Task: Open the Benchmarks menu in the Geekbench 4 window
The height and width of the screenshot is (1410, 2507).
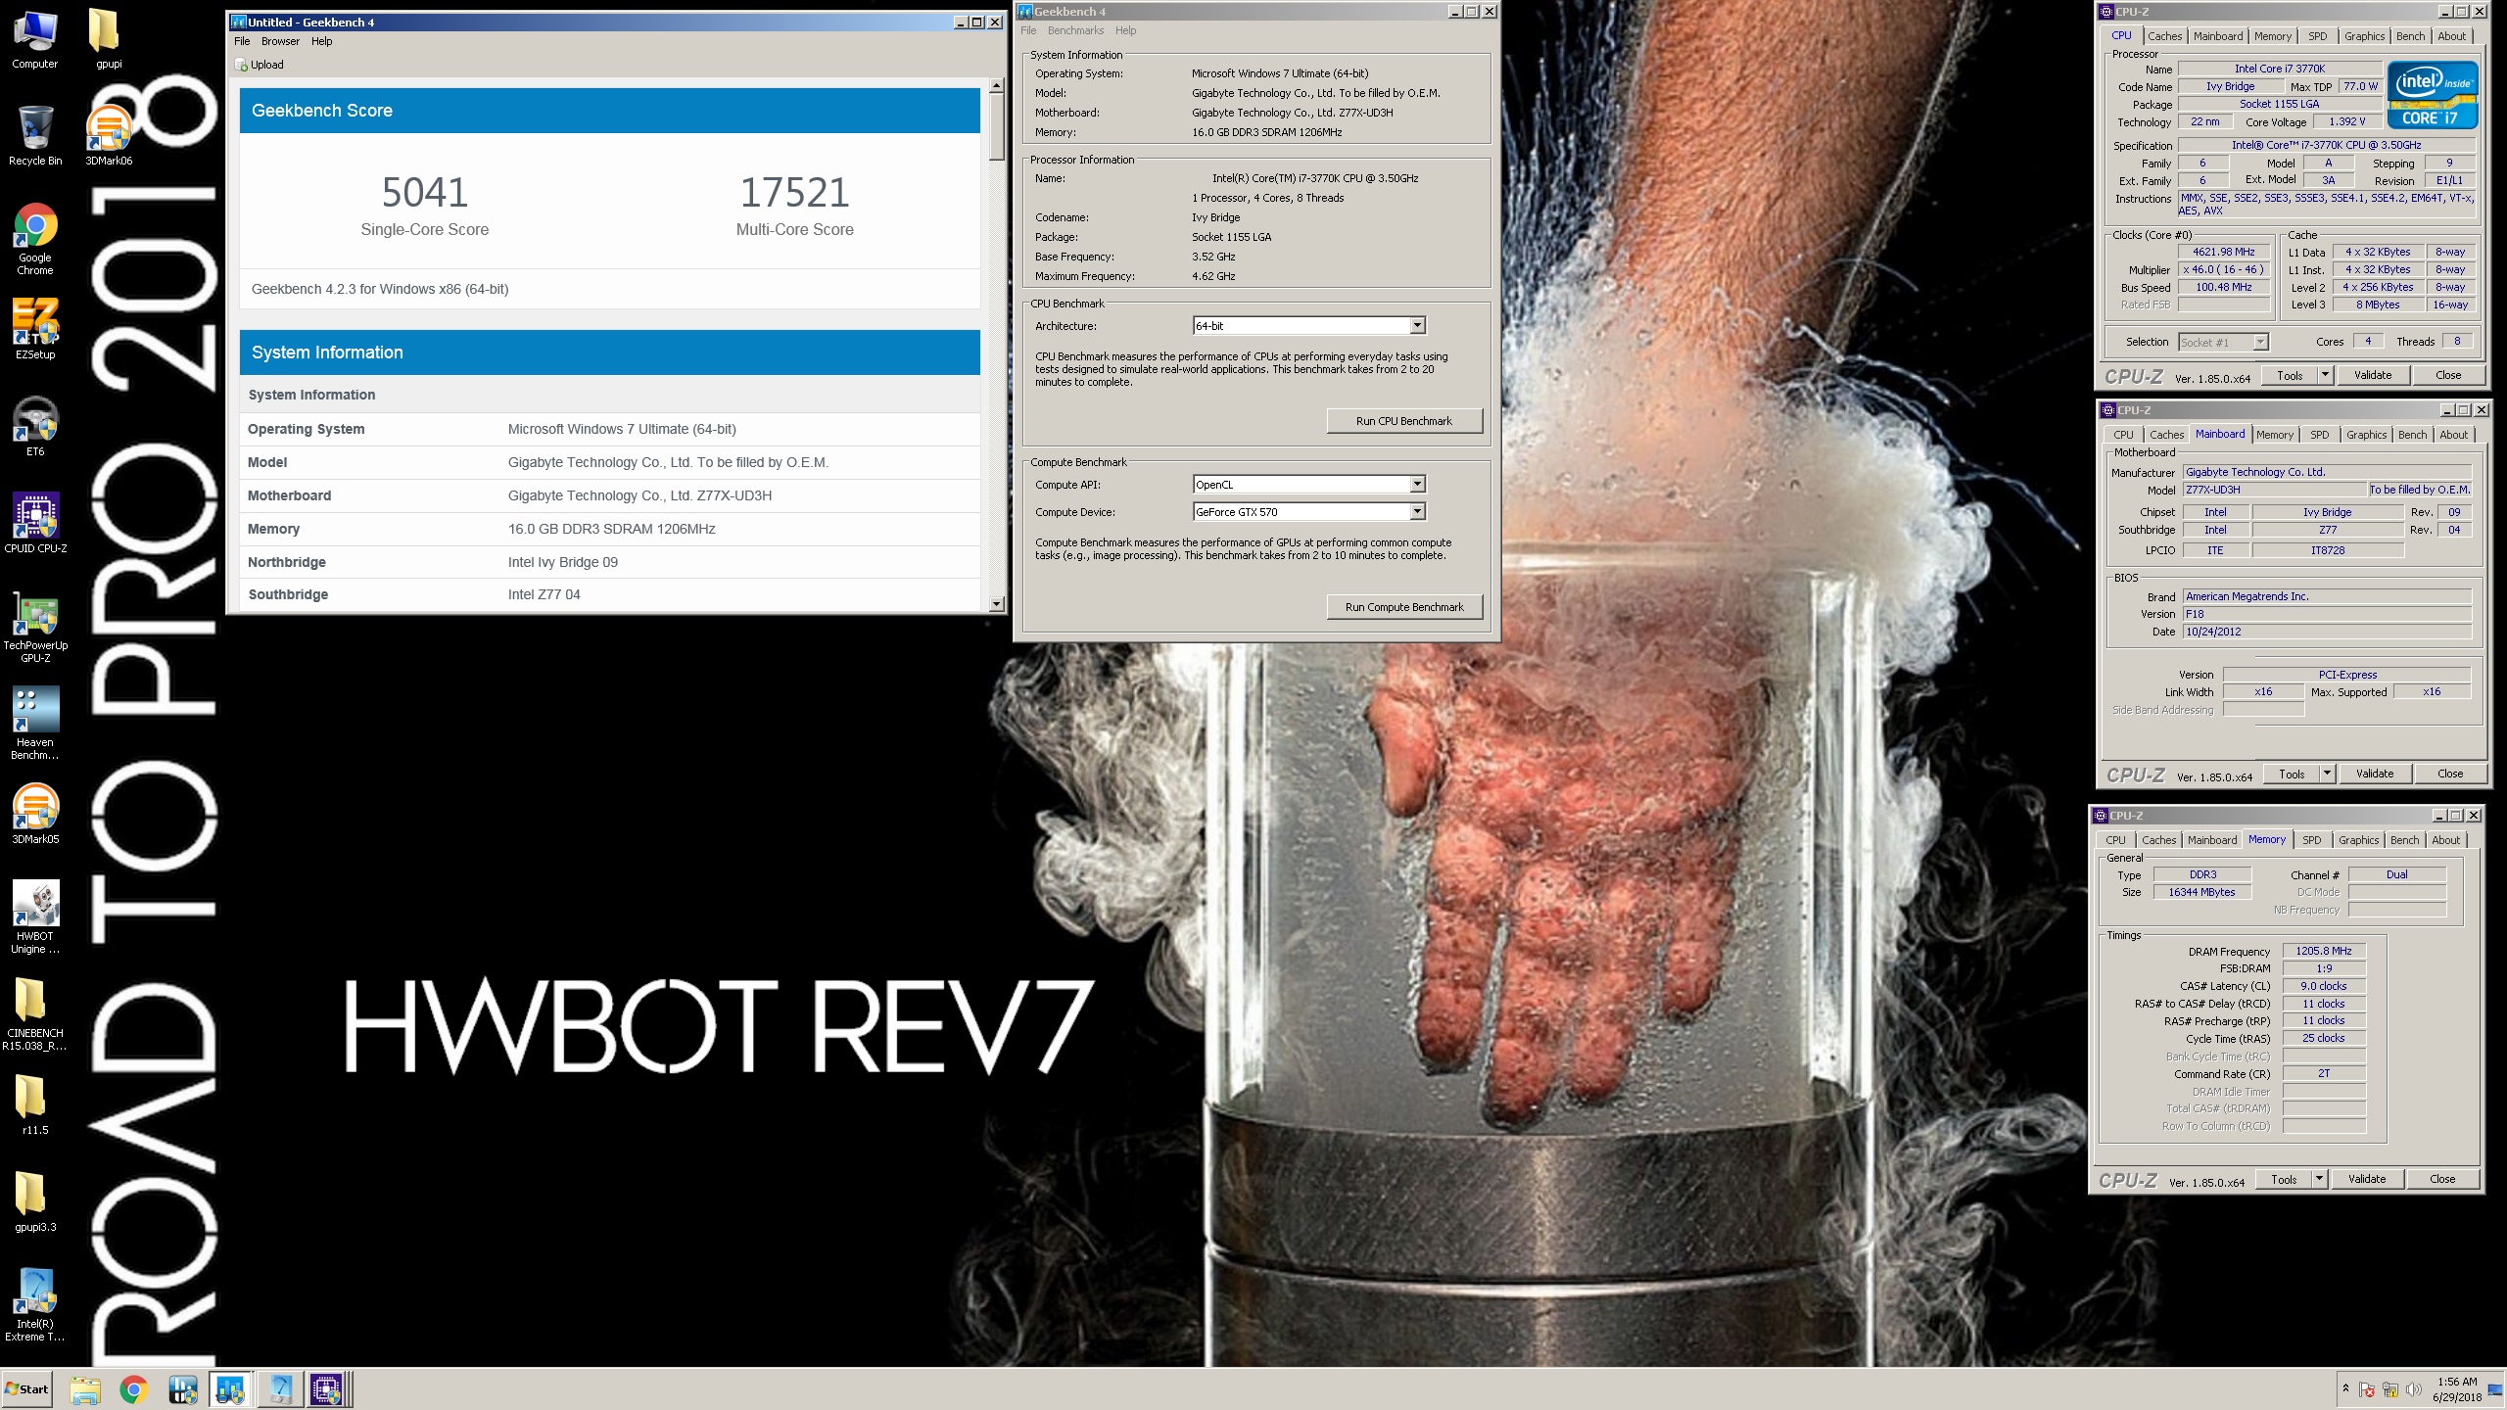Action: [1075, 30]
